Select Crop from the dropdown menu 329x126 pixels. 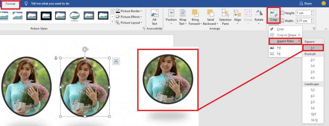(x=285, y=29)
